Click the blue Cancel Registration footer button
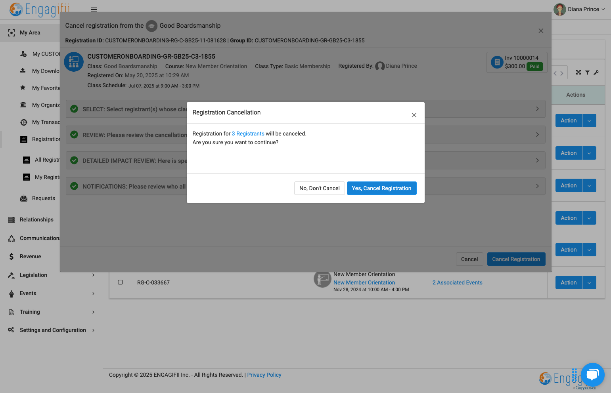 click(516, 259)
